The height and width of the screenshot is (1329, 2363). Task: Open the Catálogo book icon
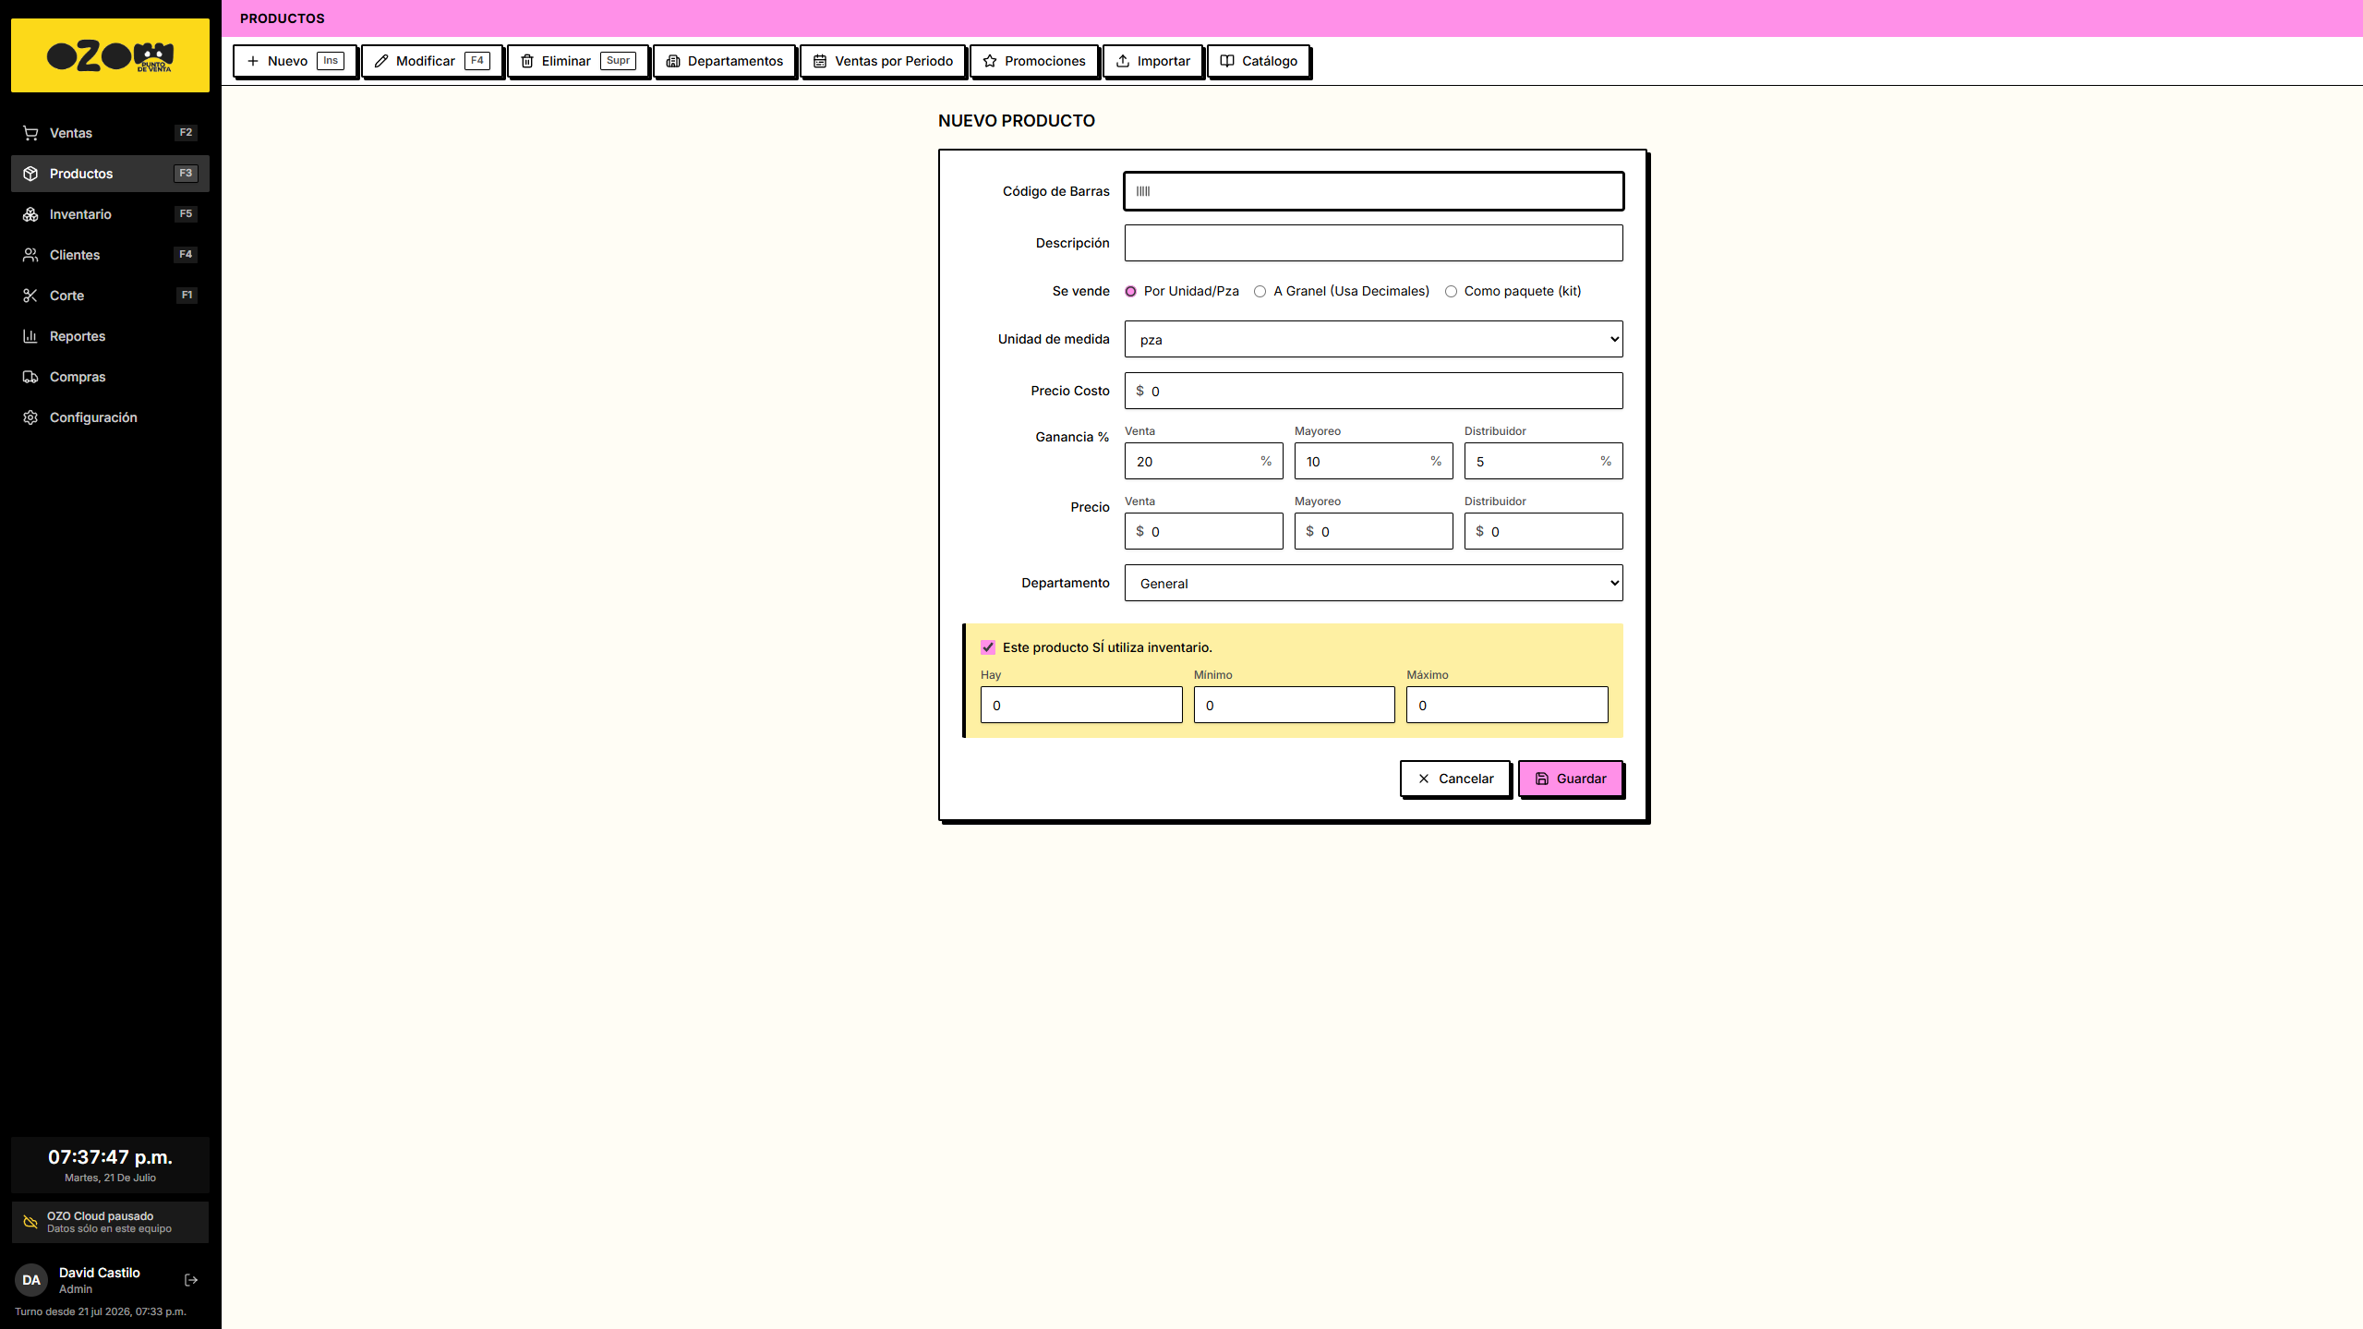pyautogui.click(x=1227, y=61)
